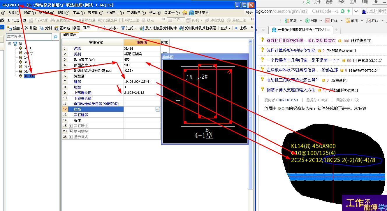This screenshot has height=211, width=387.
Task: Click the user account icon in browser title bar
Action: coord(308,2)
